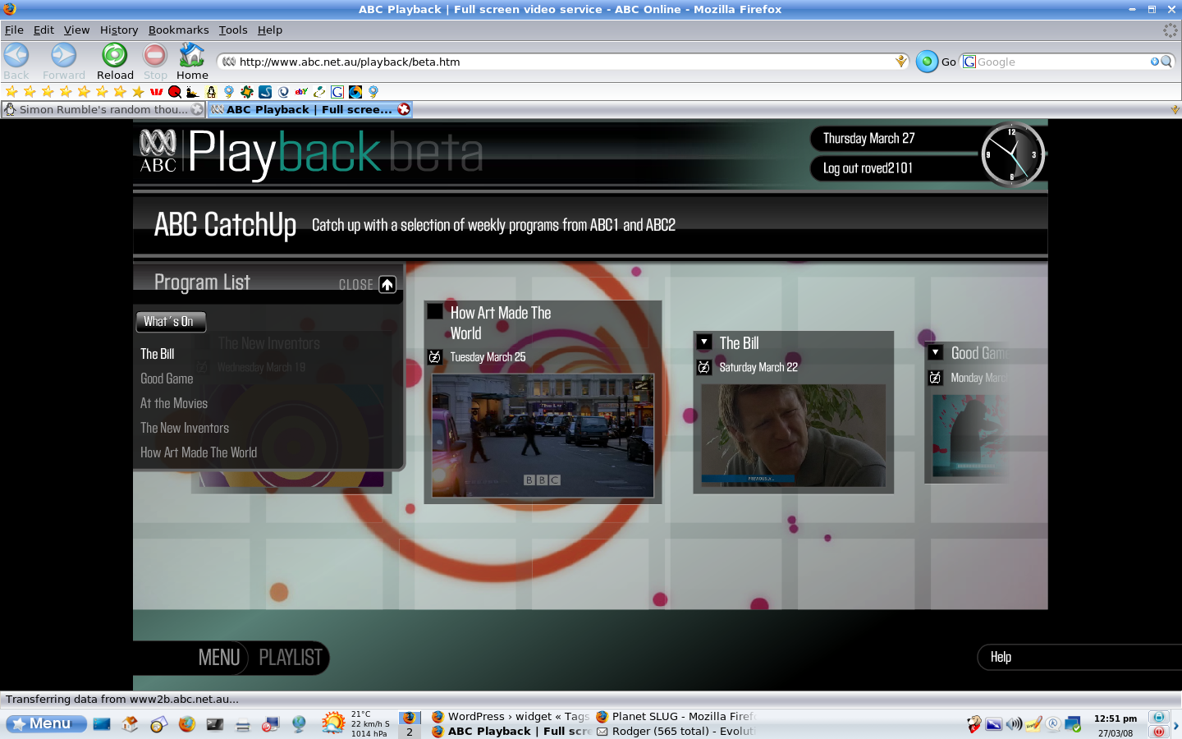1182x739 pixels.
Task: Open the address bar history dropdown
Action: [901, 62]
